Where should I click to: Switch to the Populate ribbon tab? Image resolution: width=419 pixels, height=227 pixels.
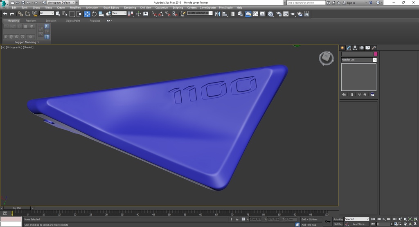(x=95, y=20)
